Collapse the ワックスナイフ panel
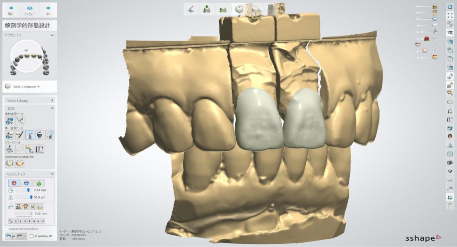 52,174
